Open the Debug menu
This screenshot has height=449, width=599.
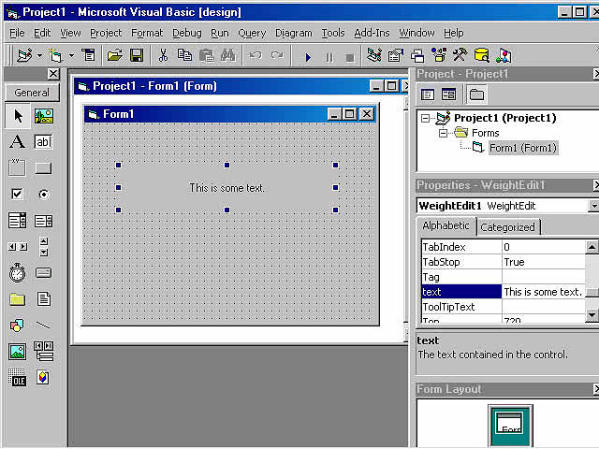pyautogui.click(x=187, y=34)
